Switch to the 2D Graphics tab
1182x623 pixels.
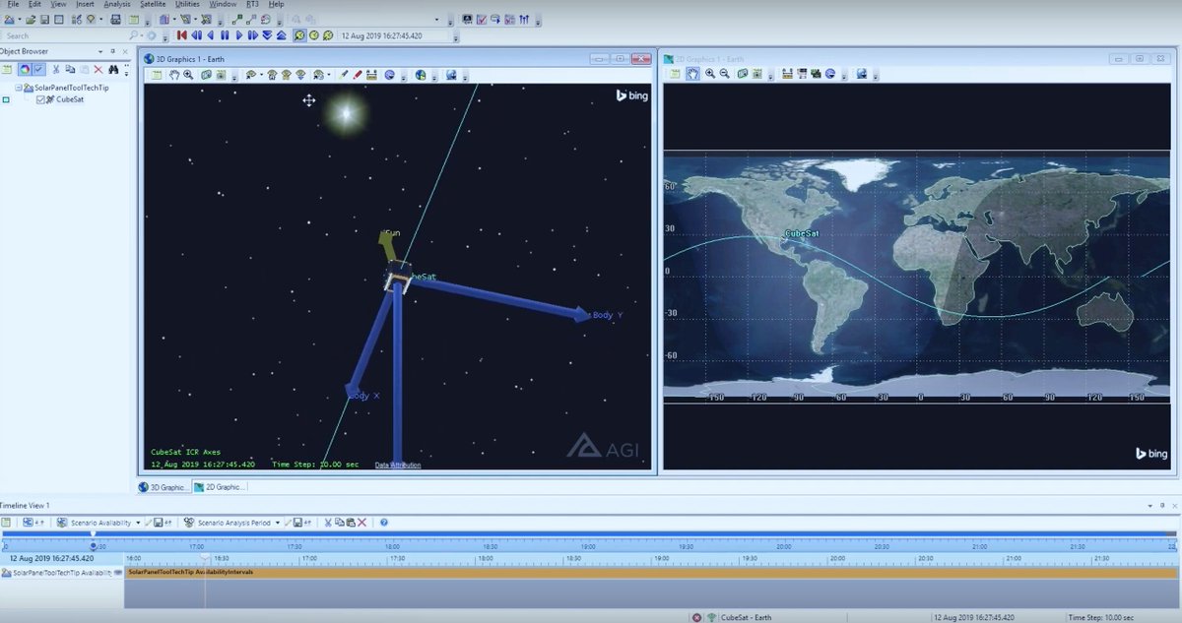[x=221, y=486]
